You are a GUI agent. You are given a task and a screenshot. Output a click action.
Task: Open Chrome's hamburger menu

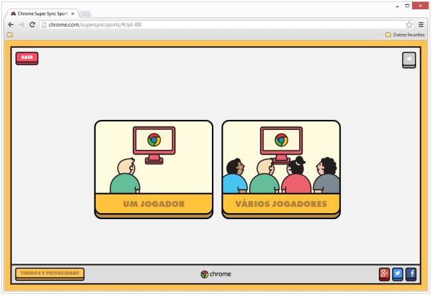point(421,25)
